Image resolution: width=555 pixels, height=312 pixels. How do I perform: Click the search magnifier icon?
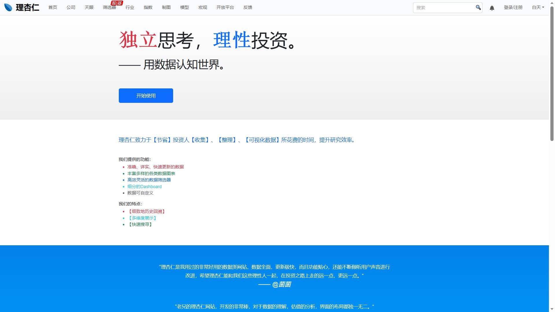coord(478,8)
